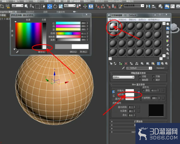Enable the 线框 (Wire) checkbox
Image resolution: width=180 pixels, height=144 pixels.
point(140,76)
